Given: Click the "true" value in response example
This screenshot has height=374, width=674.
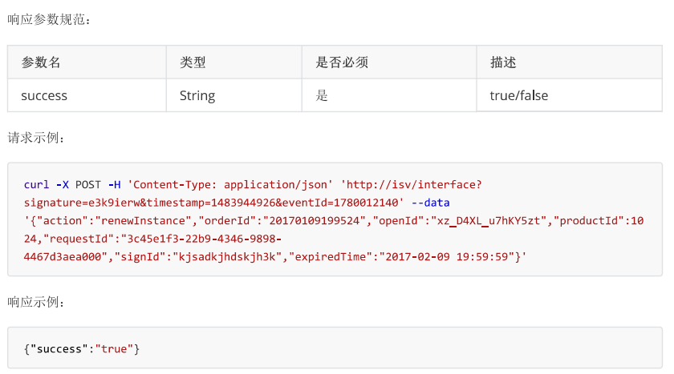Looking at the screenshot, I should tap(114, 349).
